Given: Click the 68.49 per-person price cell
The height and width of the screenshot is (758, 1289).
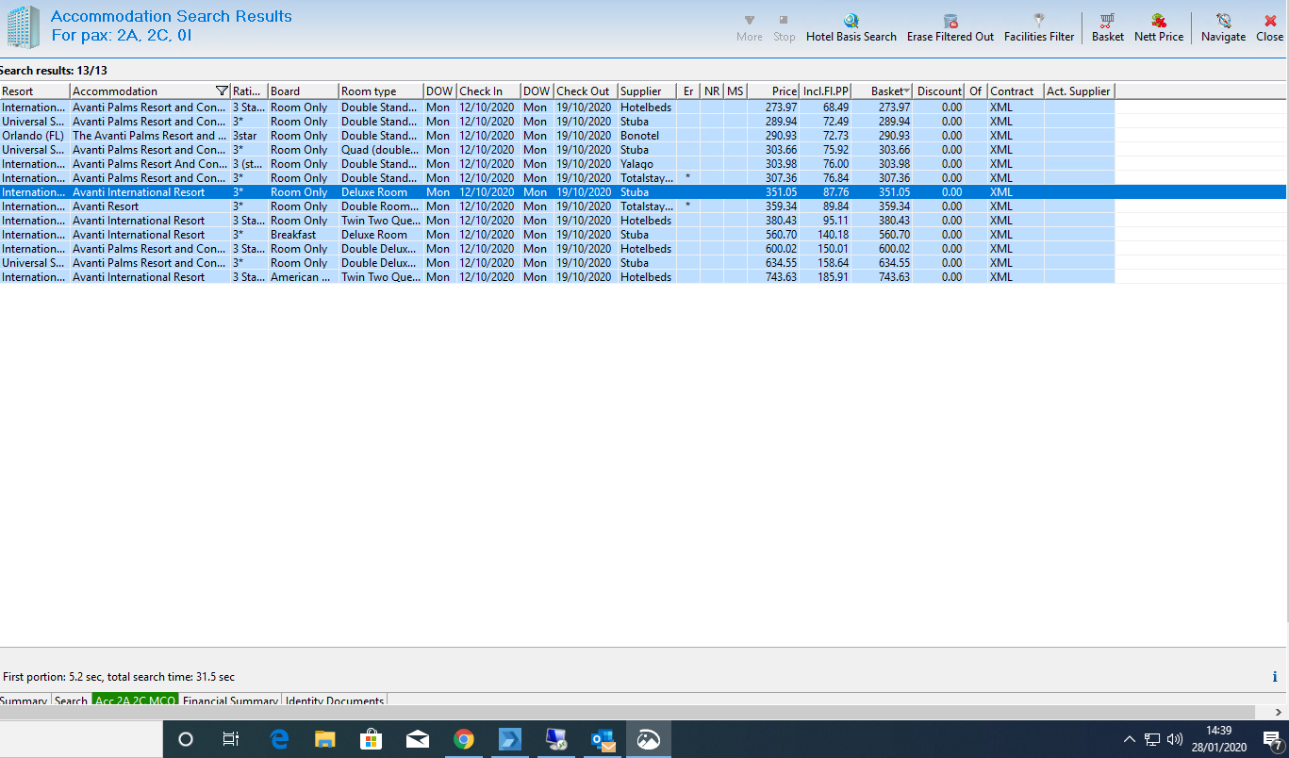Looking at the screenshot, I should (x=825, y=107).
